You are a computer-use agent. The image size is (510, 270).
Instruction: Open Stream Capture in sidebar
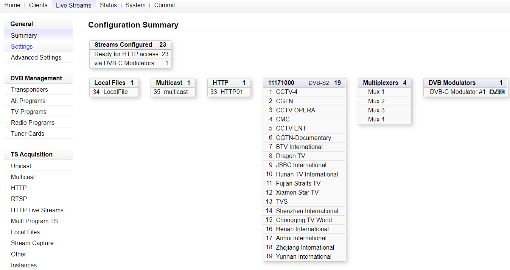pyautogui.click(x=32, y=243)
